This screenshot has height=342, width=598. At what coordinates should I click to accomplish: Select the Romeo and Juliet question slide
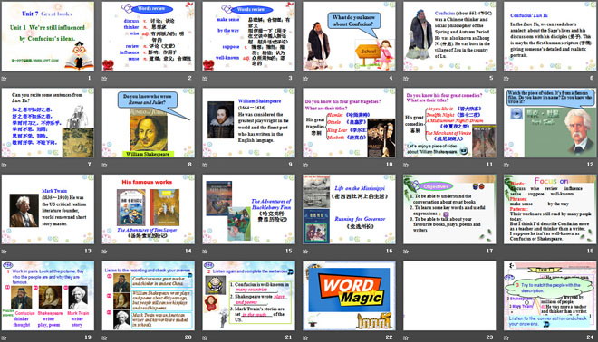pyautogui.click(x=148, y=123)
